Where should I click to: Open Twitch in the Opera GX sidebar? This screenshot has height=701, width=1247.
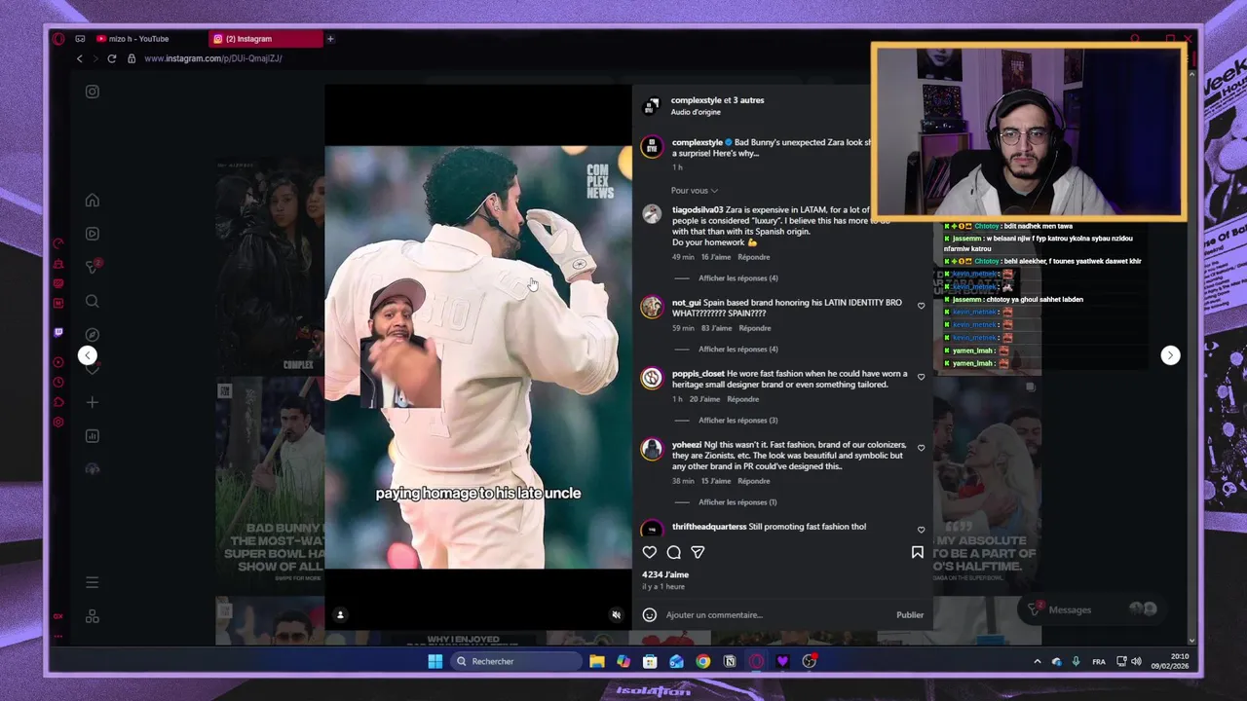(x=58, y=332)
